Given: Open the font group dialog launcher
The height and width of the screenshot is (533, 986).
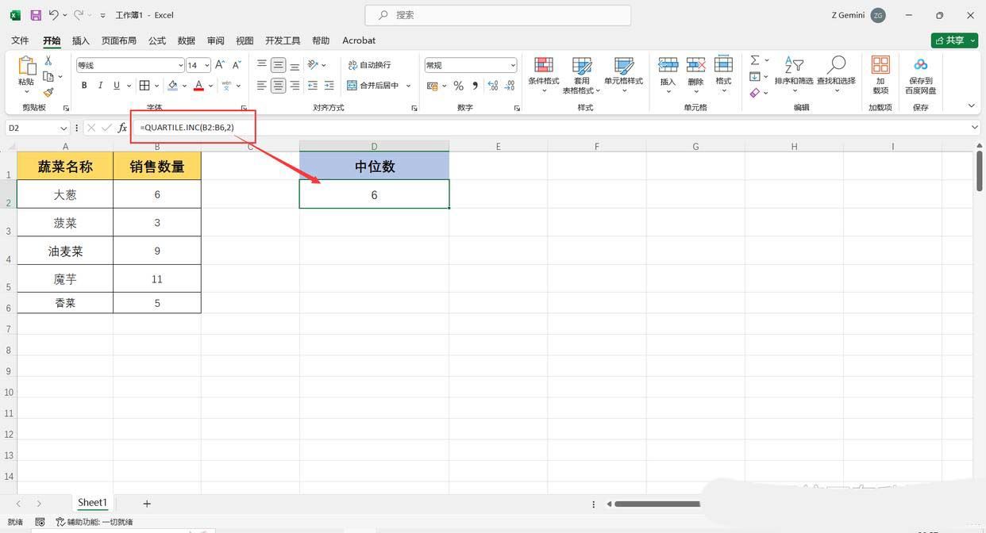Looking at the screenshot, I should pyautogui.click(x=244, y=108).
